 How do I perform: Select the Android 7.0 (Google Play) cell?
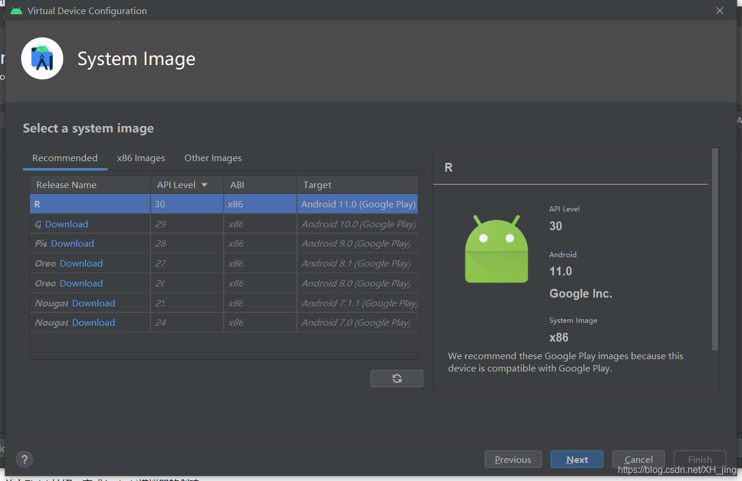(358, 322)
